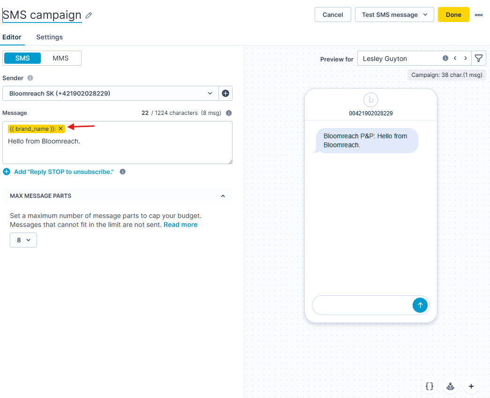Click info icon next to unsubscribe option
This screenshot has width=490, height=398.
coord(122,172)
